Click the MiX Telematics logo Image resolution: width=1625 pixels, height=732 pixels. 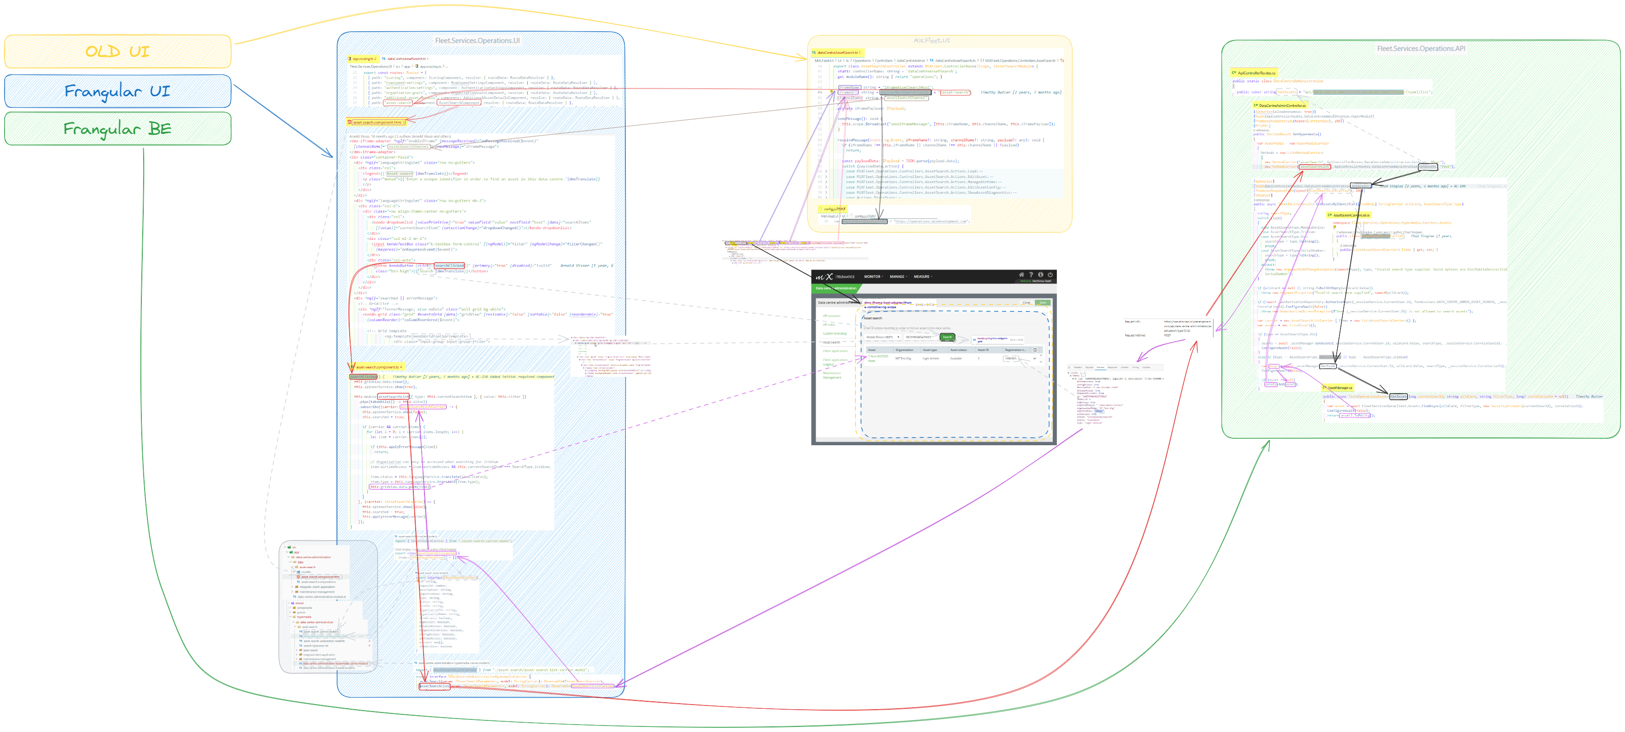point(824,277)
